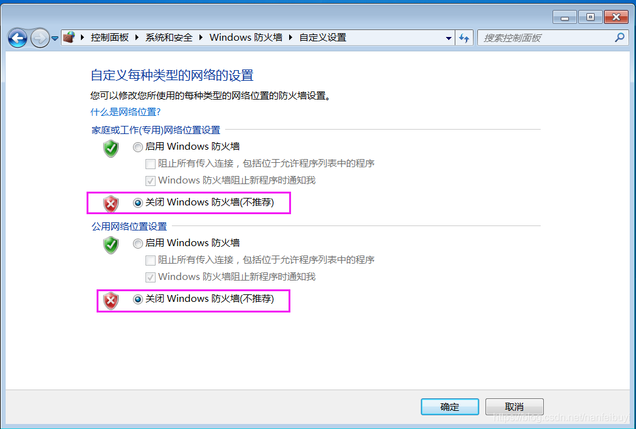Click the forward navigation arrow button
This screenshot has height=429, width=636.
click(40, 38)
